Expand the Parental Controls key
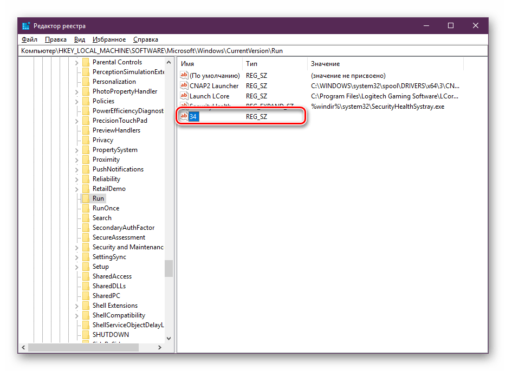 click(76, 62)
